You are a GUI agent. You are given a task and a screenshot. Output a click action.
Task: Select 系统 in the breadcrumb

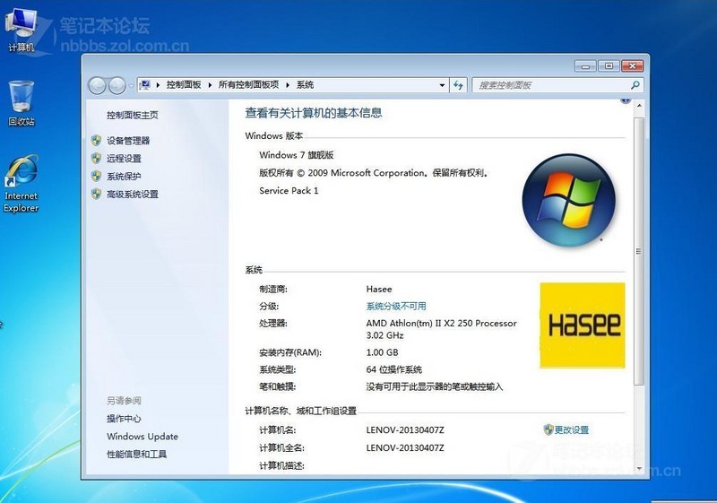(x=305, y=84)
